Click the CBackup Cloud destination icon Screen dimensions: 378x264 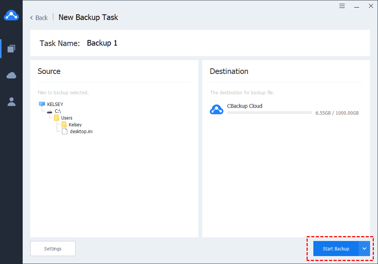(217, 109)
